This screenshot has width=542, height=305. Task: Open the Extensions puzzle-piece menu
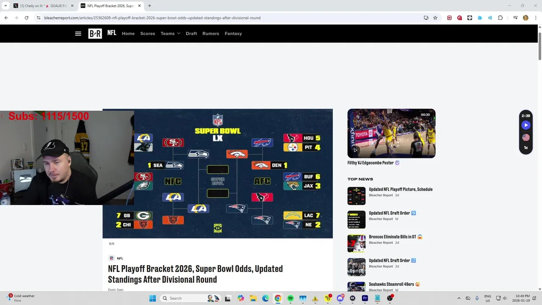coord(500,18)
